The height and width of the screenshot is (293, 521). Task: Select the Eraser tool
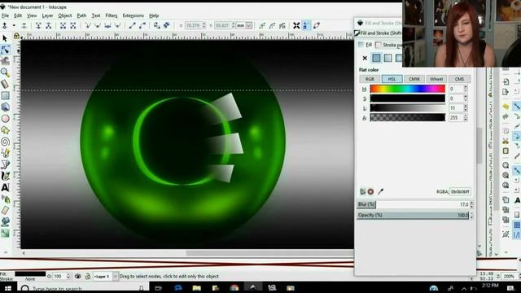click(x=6, y=210)
